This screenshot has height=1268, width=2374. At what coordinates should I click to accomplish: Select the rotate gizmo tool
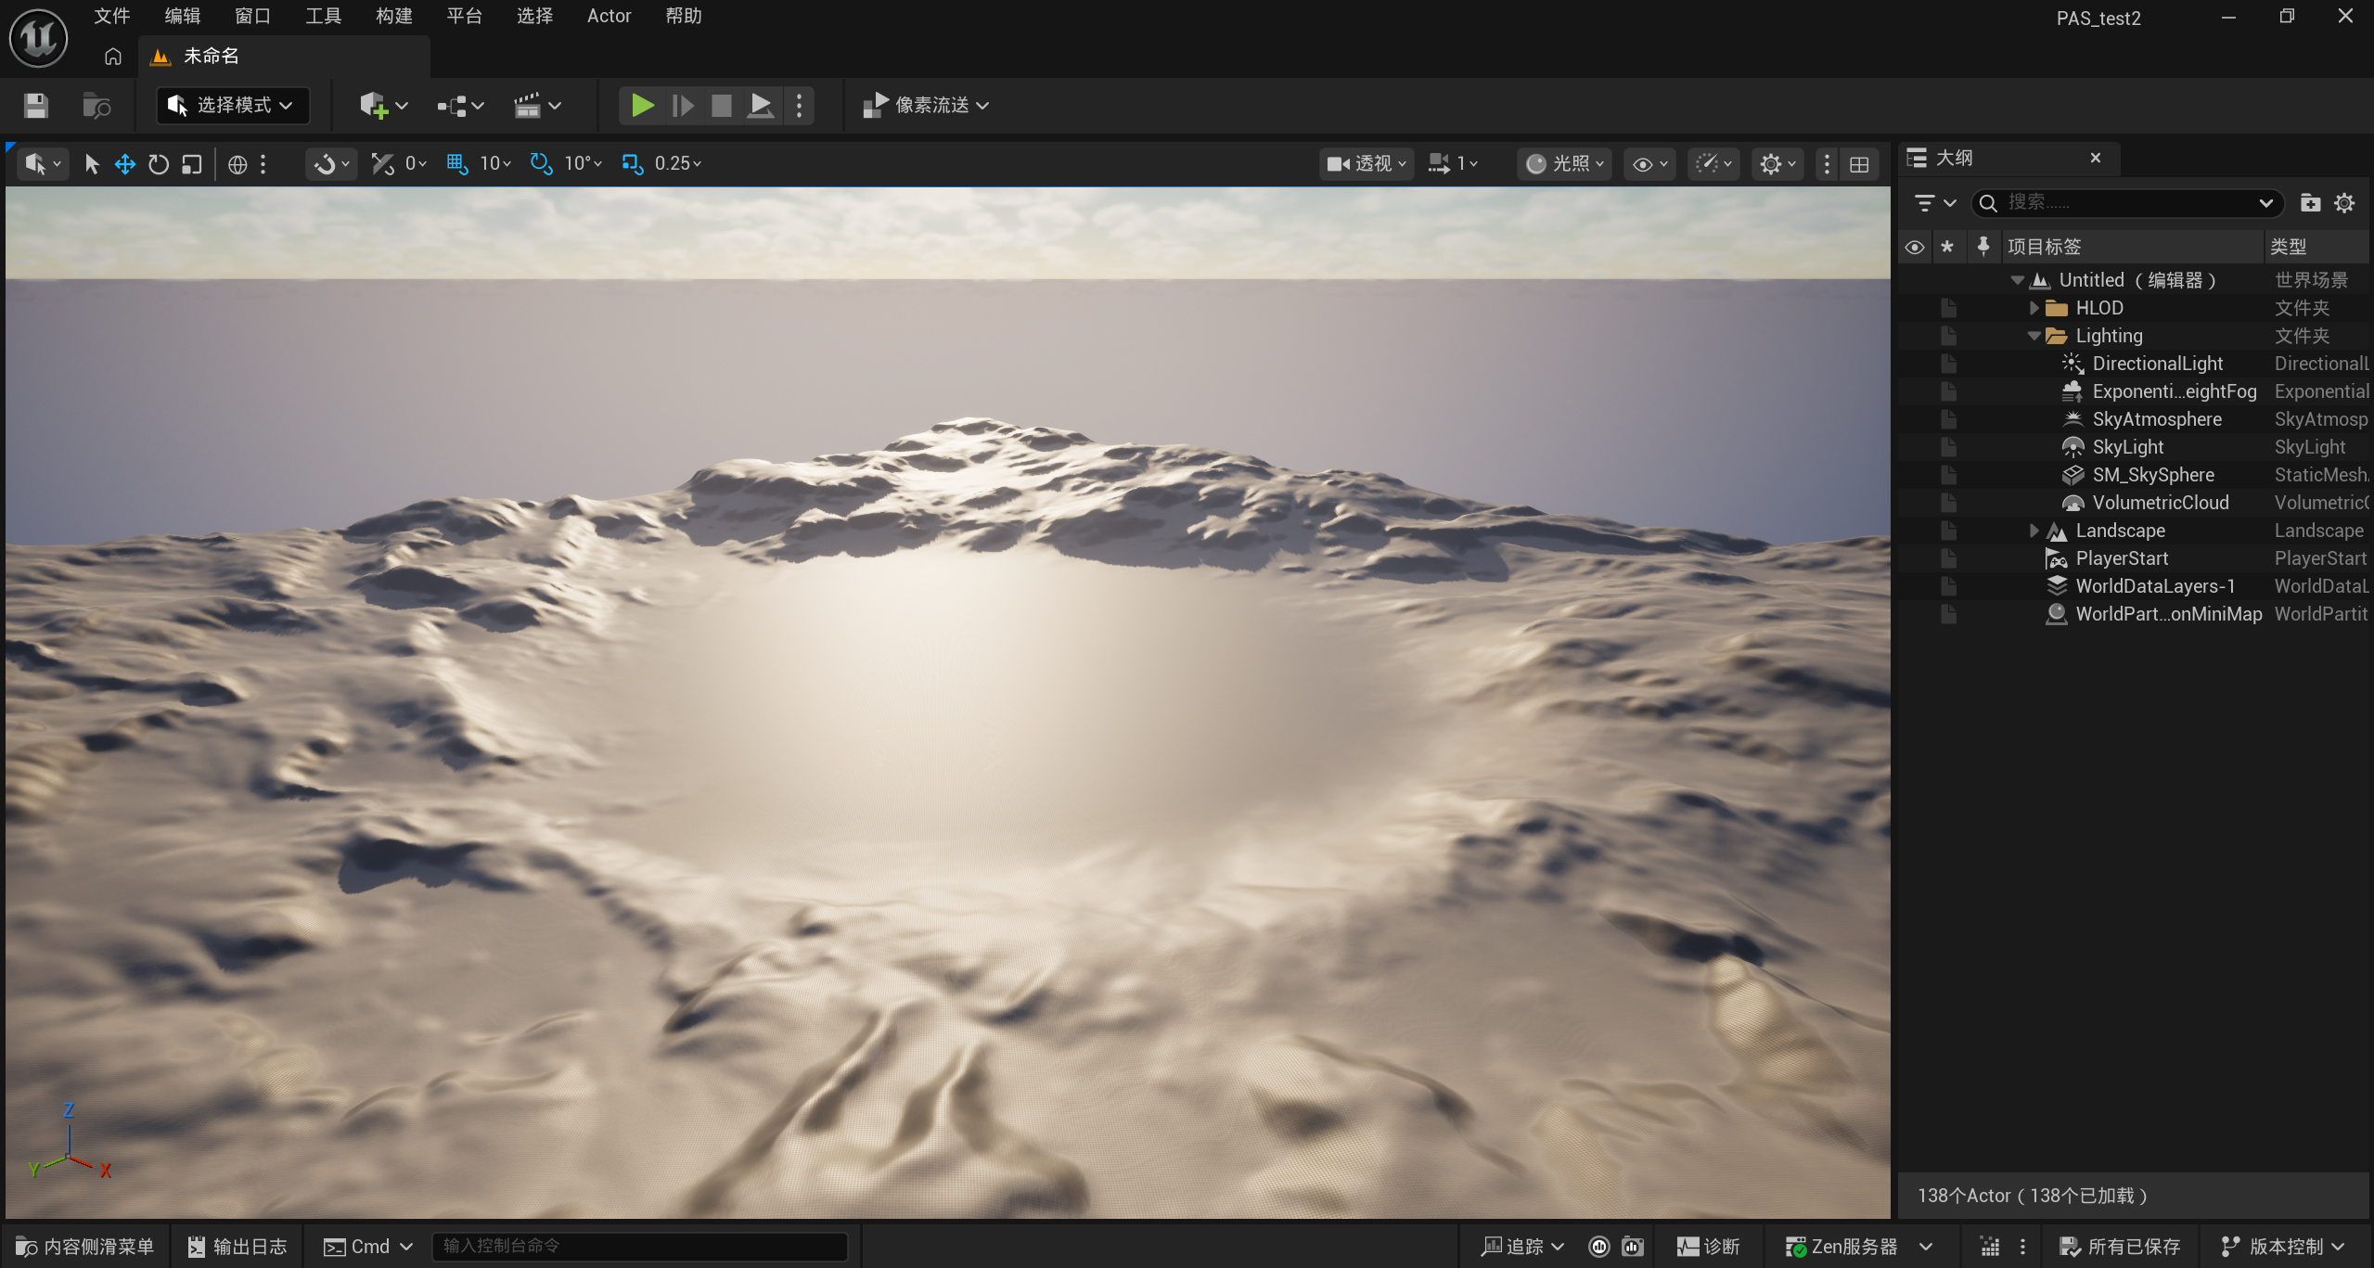coord(159,164)
